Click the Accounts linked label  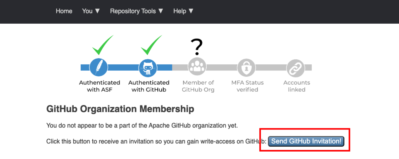click(x=297, y=86)
